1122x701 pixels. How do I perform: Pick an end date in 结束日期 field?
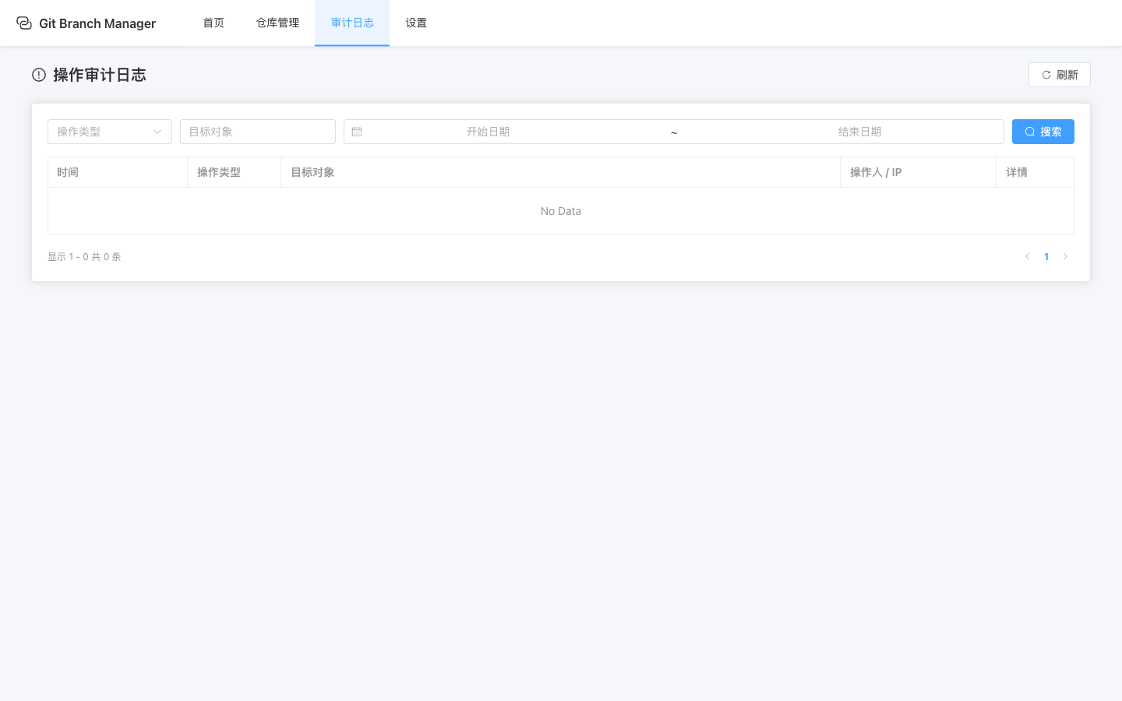point(859,132)
